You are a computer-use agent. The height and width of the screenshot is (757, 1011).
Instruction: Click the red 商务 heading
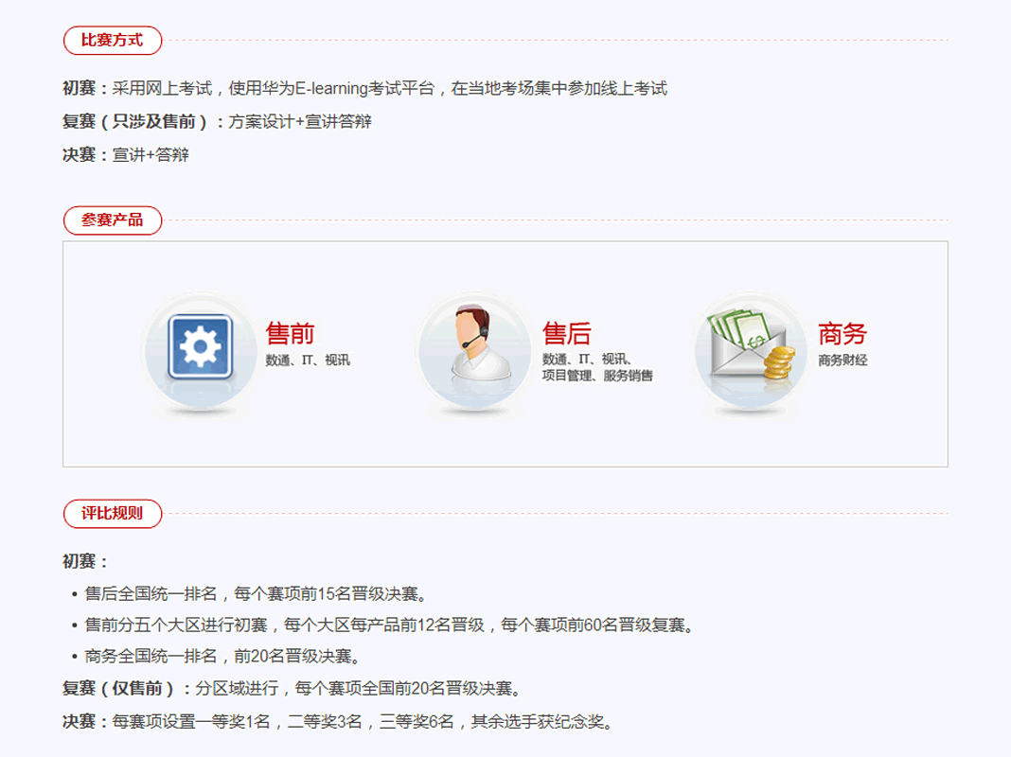[x=842, y=334]
